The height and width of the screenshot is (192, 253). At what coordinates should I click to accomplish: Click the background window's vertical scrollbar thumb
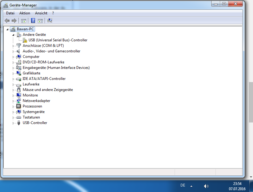pos(251,102)
